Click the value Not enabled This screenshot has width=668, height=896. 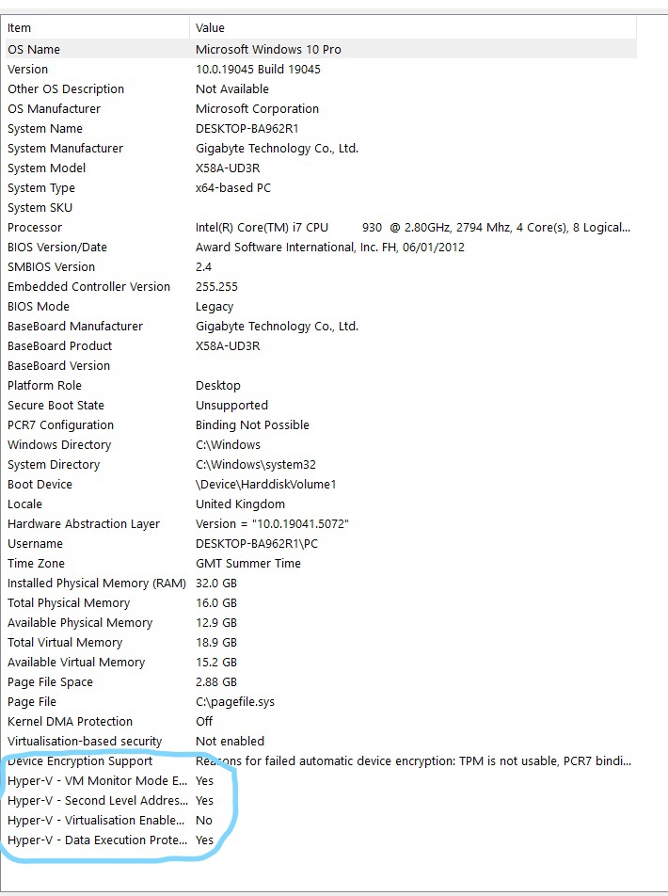[x=230, y=741]
